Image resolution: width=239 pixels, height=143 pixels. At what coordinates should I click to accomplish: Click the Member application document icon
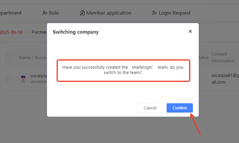(82, 13)
